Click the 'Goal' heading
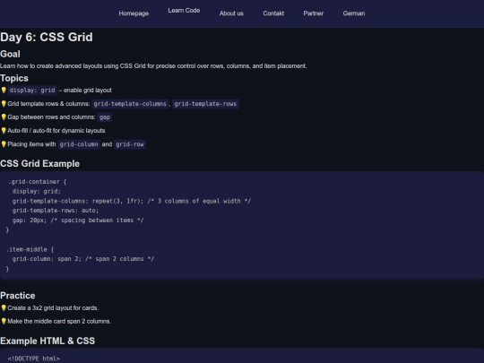Viewport: 484px width, 363px height. (10, 54)
